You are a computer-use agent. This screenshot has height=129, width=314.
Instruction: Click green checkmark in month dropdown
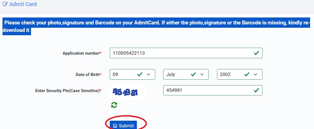[193, 74]
